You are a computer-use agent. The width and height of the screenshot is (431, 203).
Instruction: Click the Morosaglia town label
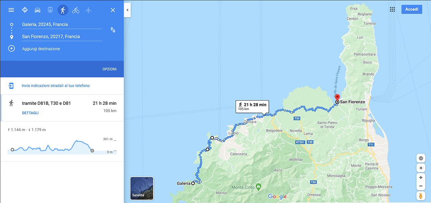click(336, 176)
